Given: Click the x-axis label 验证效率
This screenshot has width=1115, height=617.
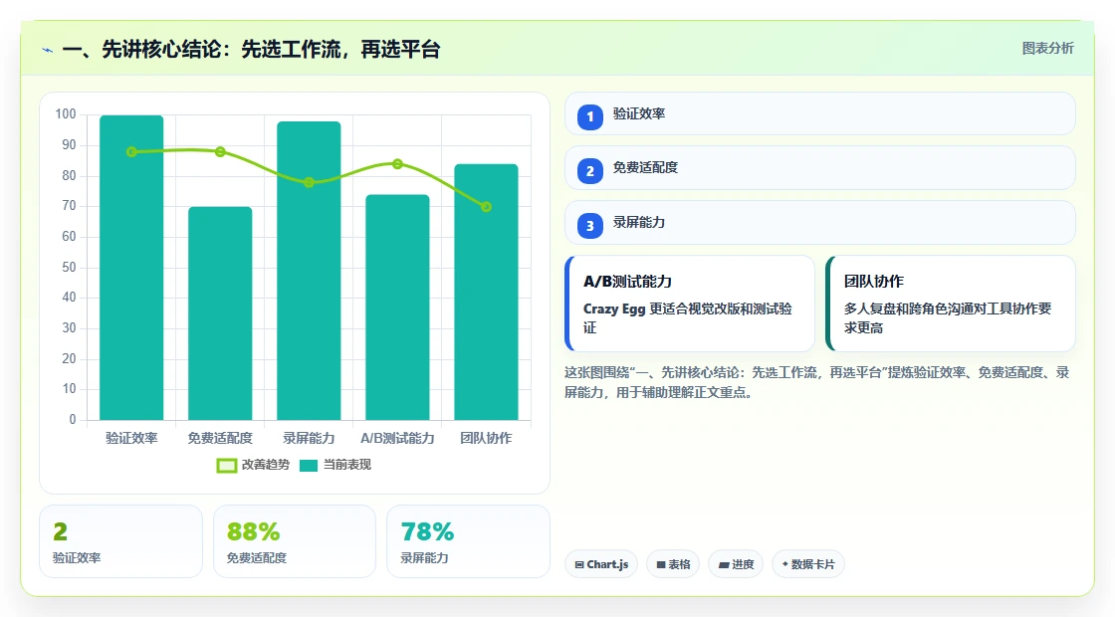Looking at the screenshot, I should 131,439.
